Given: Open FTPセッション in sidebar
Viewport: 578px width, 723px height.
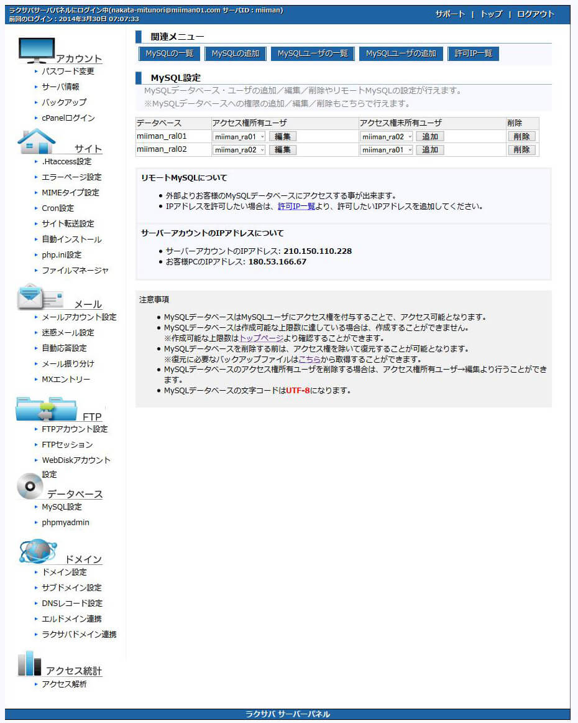Looking at the screenshot, I should point(67,445).
